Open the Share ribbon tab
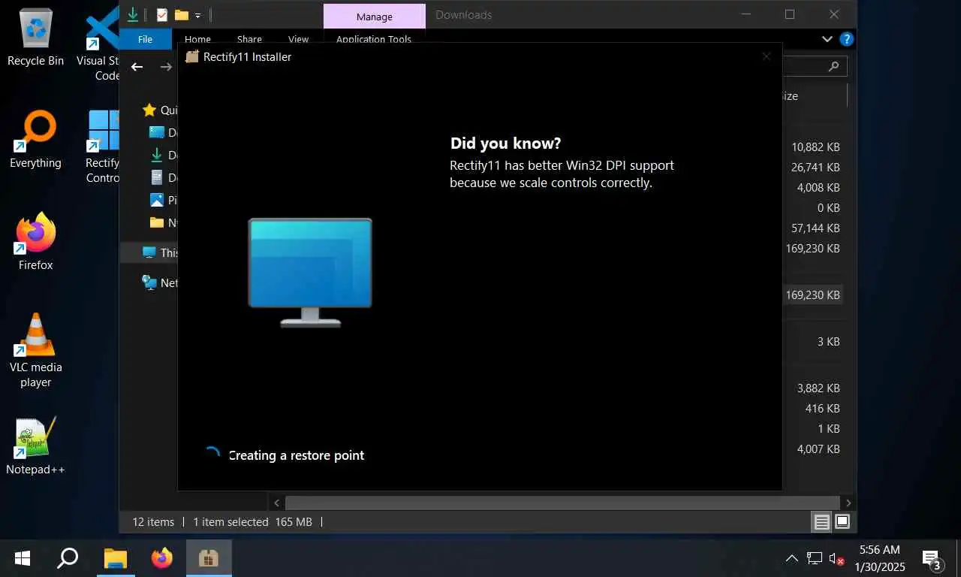961x577 pixels. tap(249, 39)
